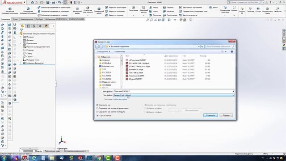This screenshot has width=286, height=161.
Task: Click the Dome (Купол) feature
Action: 213,8
